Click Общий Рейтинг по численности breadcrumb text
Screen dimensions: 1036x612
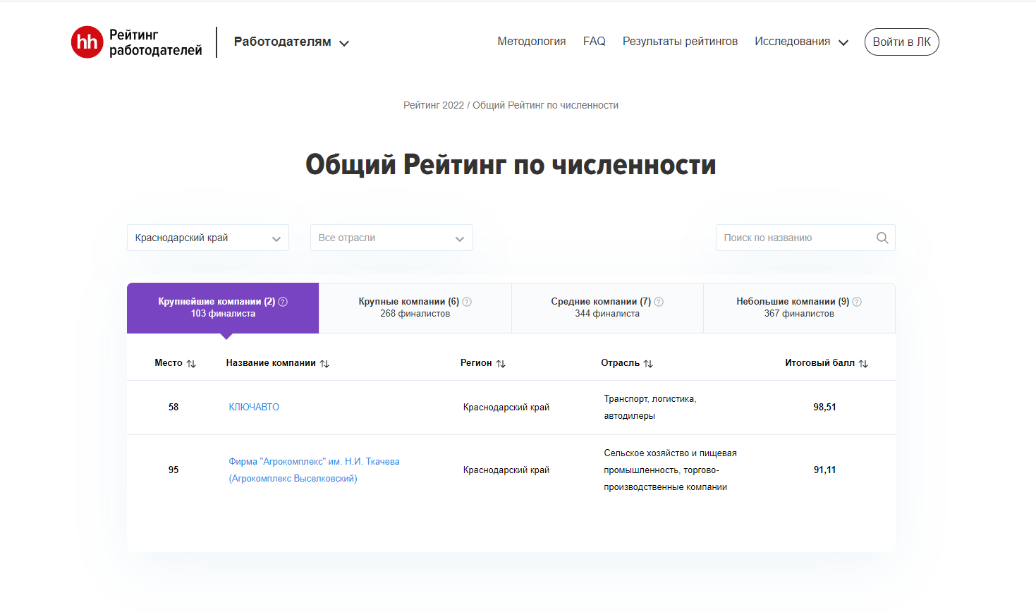[x=545, y=105]
